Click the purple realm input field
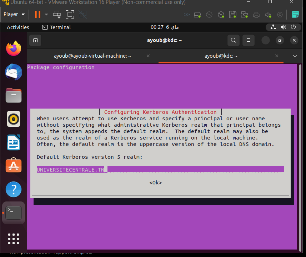This screenshot has width=306, height=257. (x=160, y=169)
